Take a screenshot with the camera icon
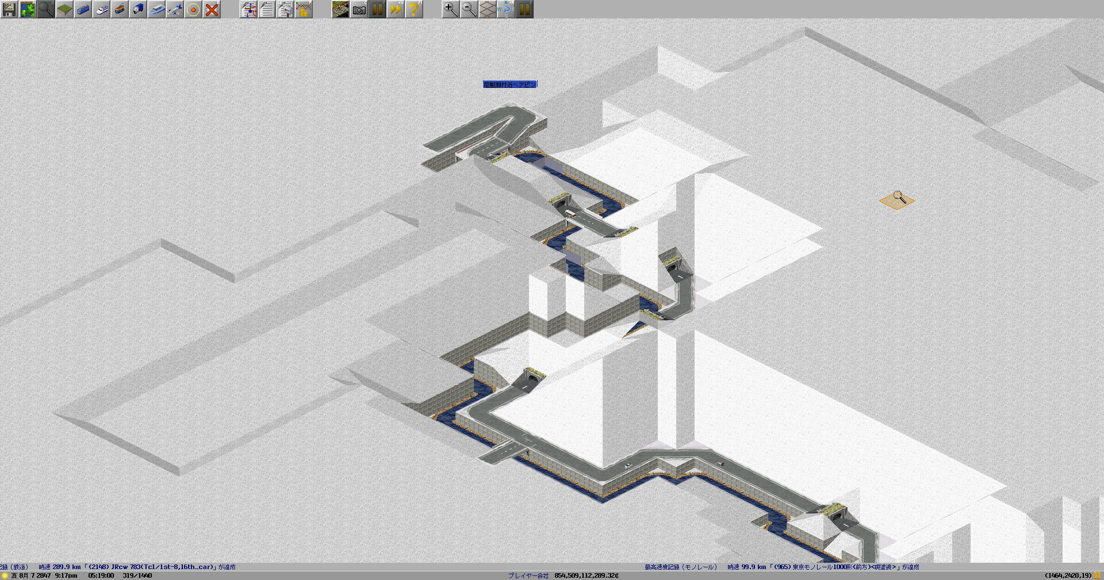The width and height of the screenshot is (1104, 580). point(359,9)
